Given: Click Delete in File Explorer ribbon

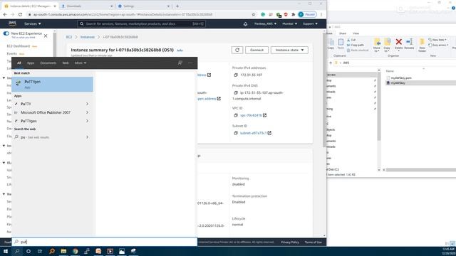Looking at the screenshot, I should (x=399, y=44).
